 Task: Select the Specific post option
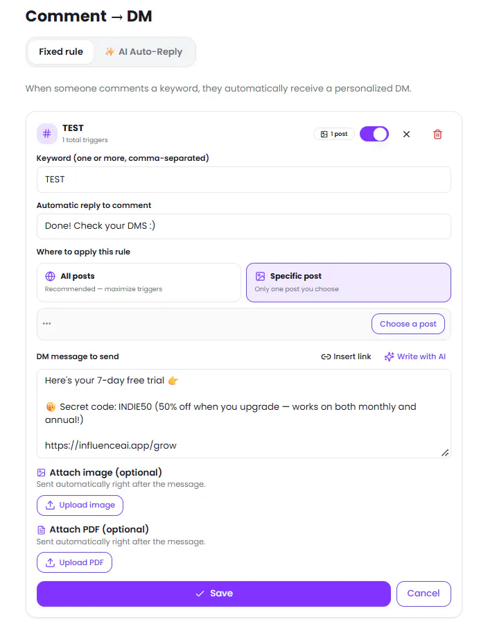tap(348, 282)
